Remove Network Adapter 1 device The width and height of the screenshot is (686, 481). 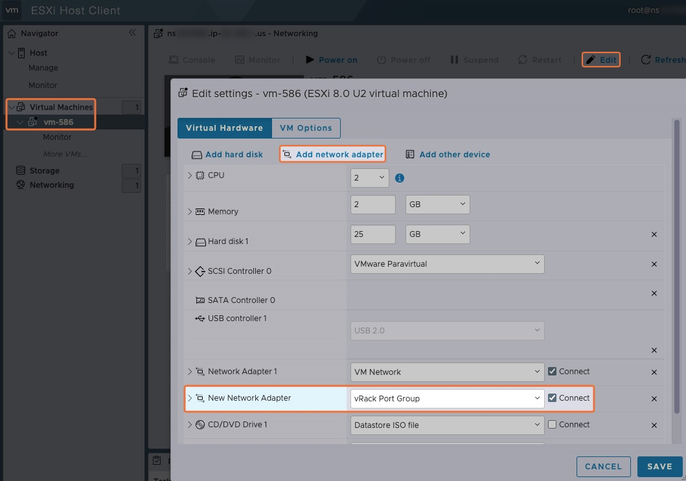(x=654, y=372)
